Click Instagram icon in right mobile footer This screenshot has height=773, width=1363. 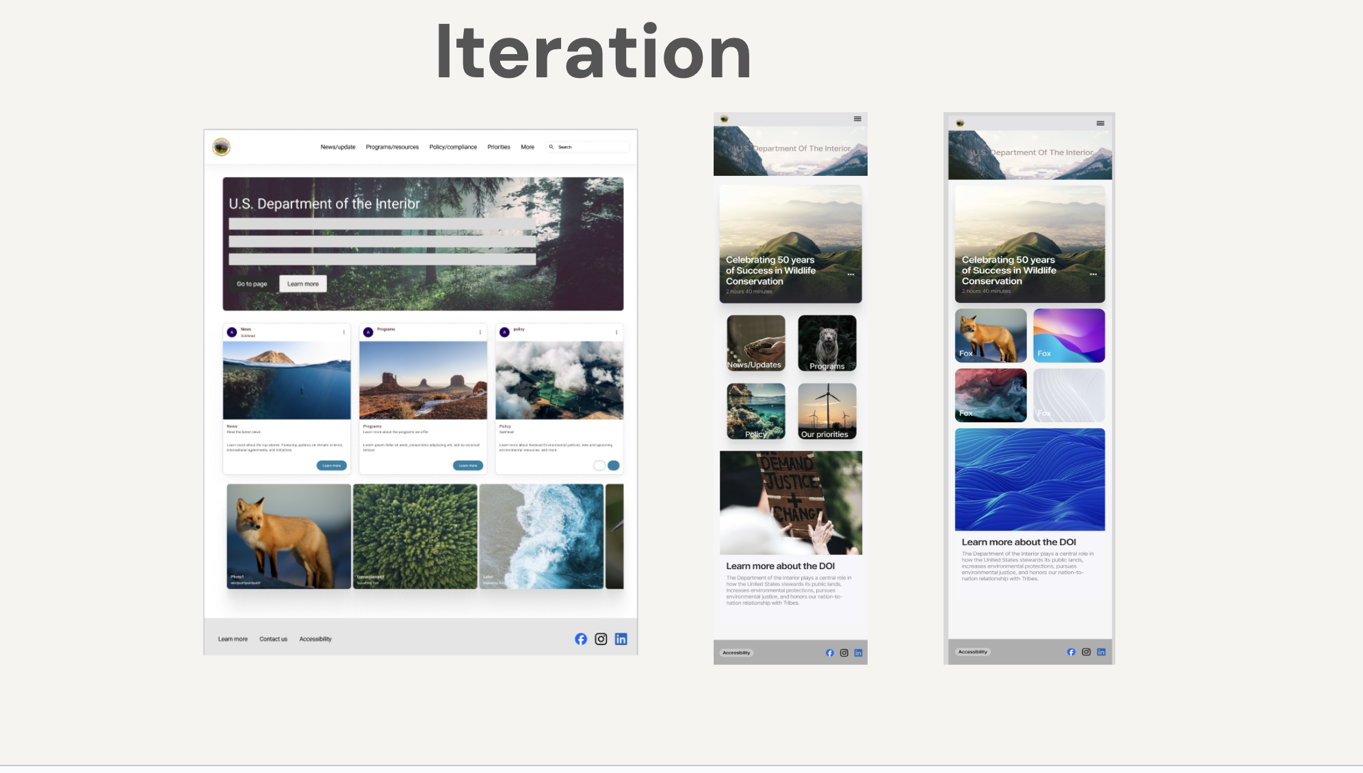(1086, 652)
